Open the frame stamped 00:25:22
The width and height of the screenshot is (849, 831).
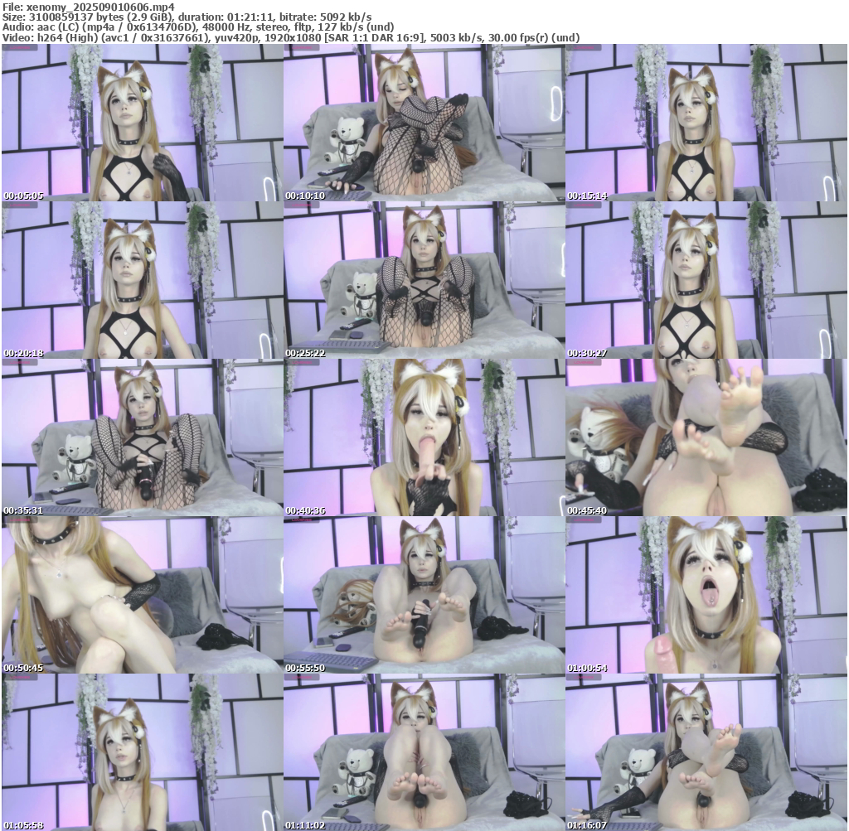(x=424, y=280)
